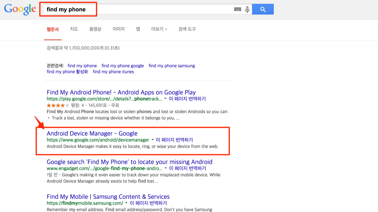This screenshot has height=212, width=378.
Task: Click related search 'find my phone samsung'
Action: tap(172, 66)
